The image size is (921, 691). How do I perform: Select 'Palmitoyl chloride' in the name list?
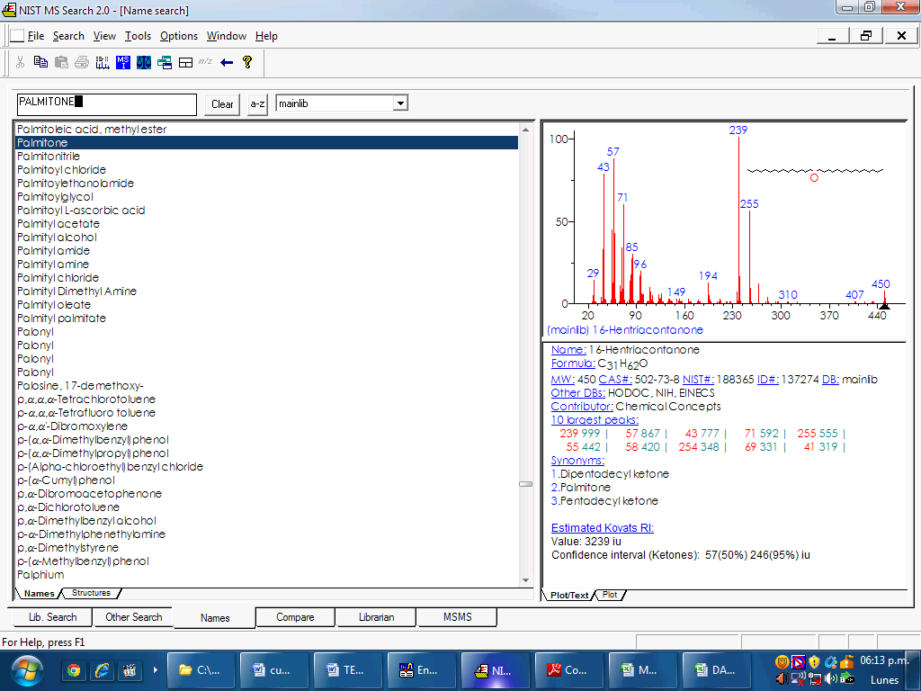(266, 170)
